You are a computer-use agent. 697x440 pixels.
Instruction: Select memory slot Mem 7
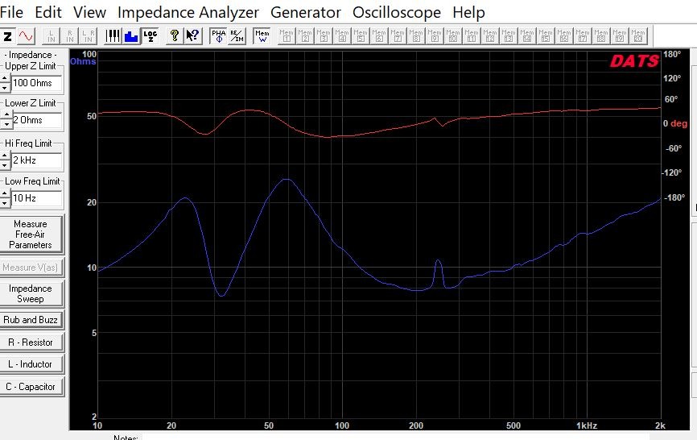click(x=398, y=36)
